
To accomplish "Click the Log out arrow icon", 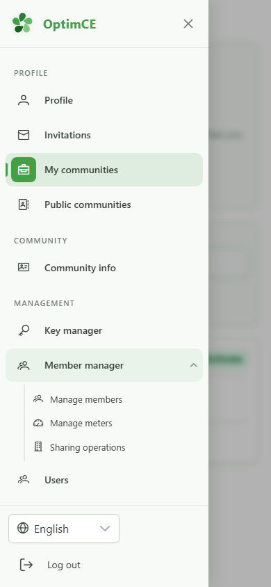I will (26, 565).
